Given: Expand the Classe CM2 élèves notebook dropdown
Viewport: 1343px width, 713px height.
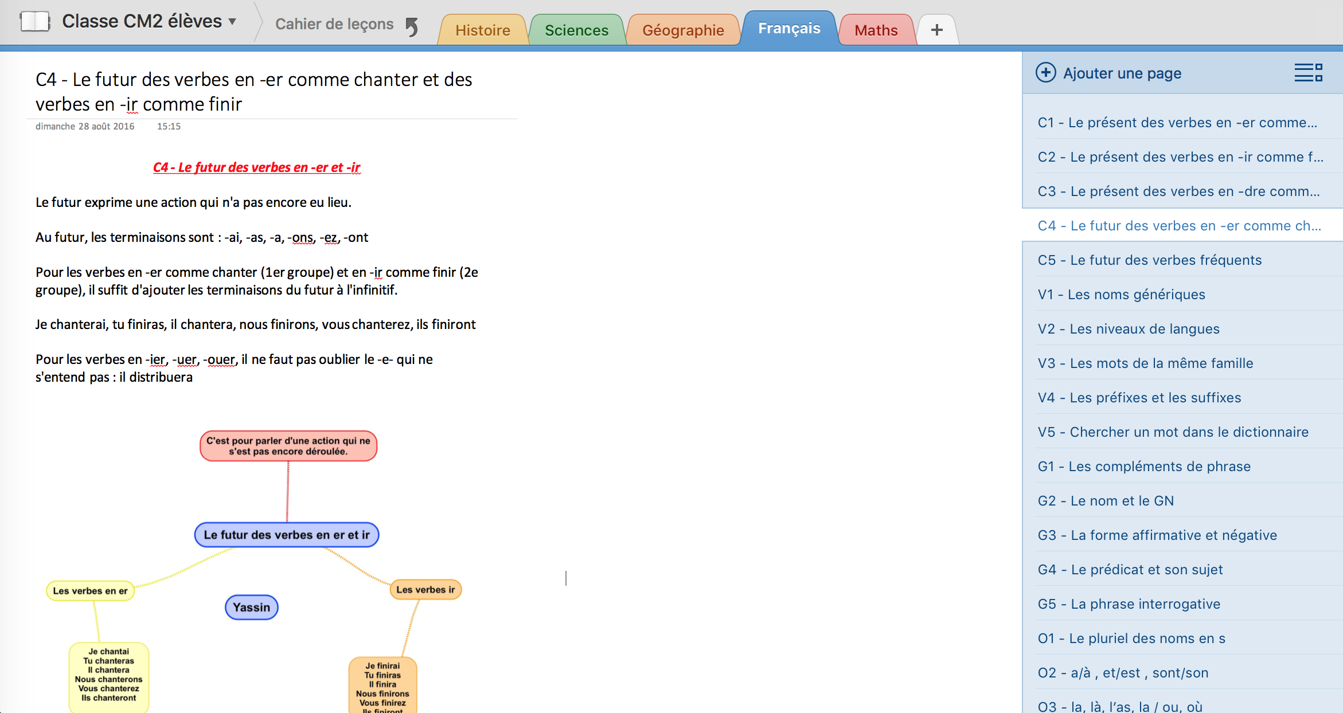Looking at the screenshot, I should (232, 22).
